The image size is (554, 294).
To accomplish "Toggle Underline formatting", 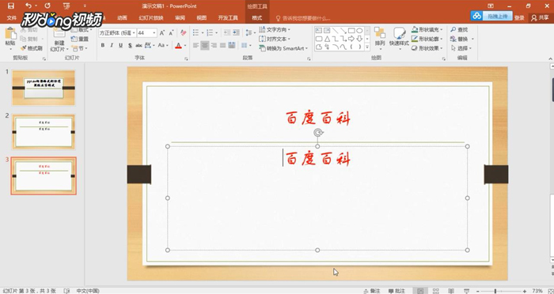I will pyautogui.click(x=121, y=45).
